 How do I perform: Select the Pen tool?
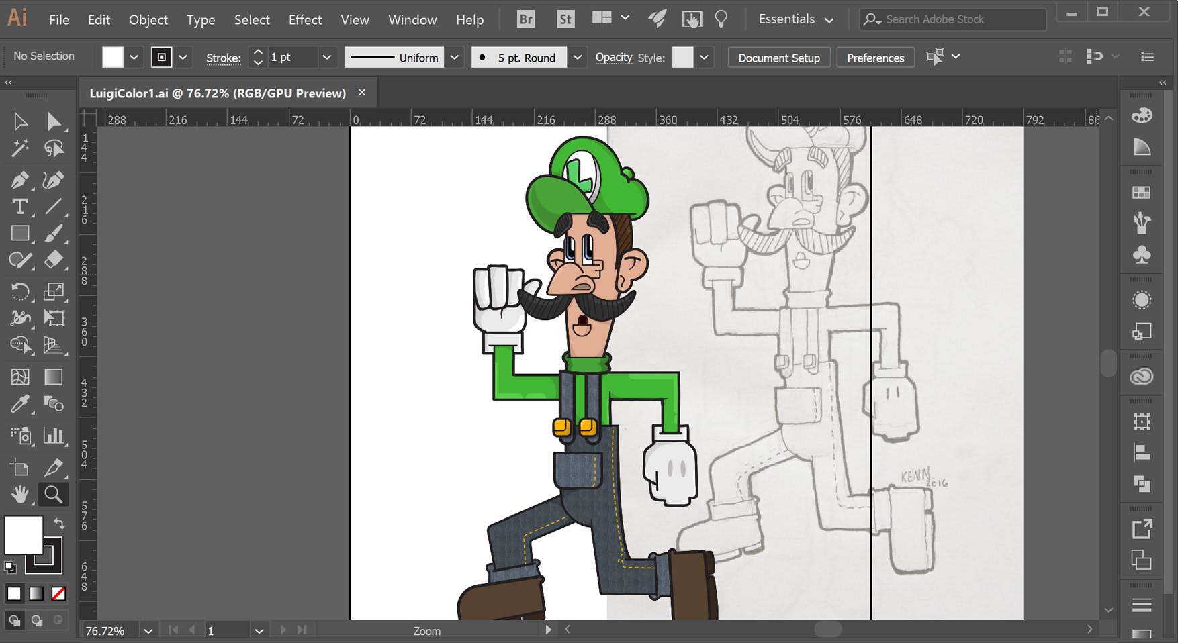20,180
